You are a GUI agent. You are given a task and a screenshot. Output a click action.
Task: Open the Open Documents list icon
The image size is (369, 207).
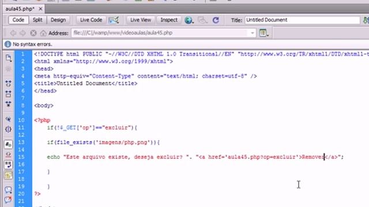click(x=8, y=58)
